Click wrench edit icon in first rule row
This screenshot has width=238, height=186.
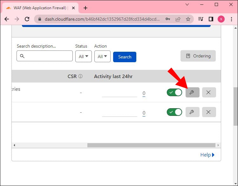point(192,92)
